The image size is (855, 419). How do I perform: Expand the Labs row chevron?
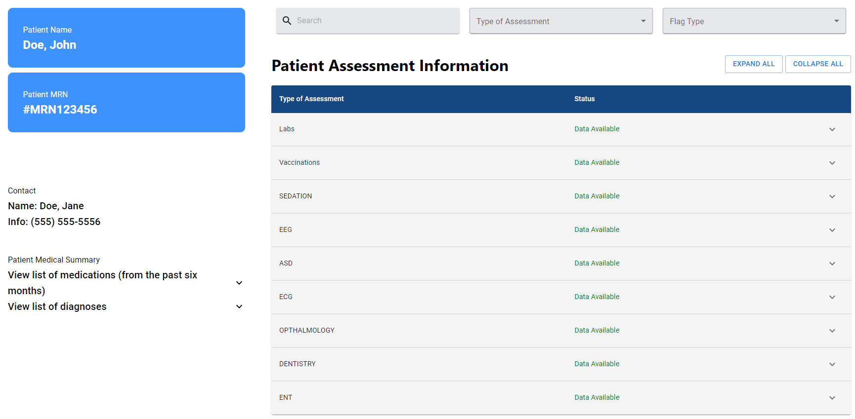point(832,129)
